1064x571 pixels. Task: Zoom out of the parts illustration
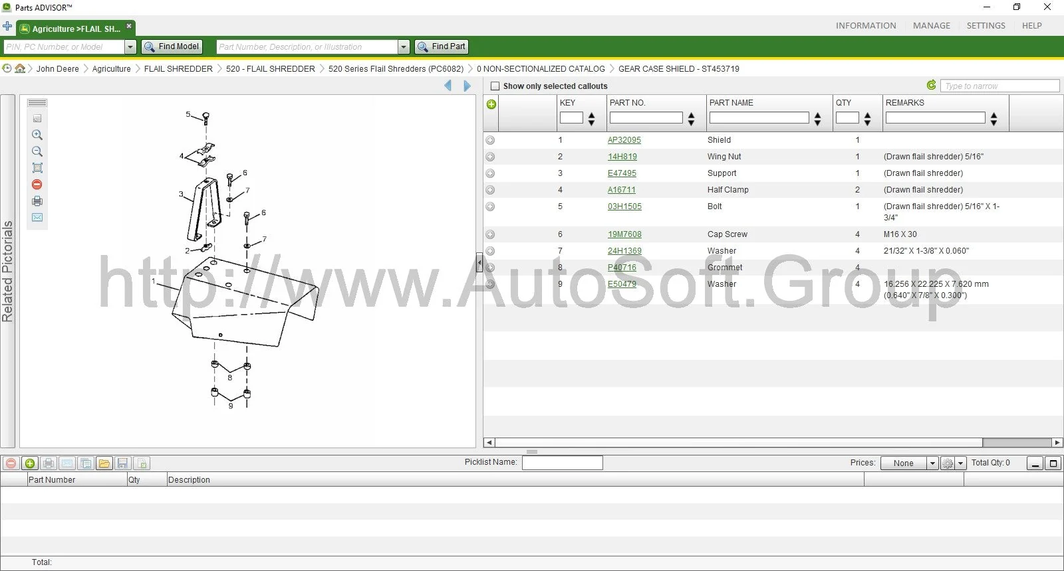click(x=37, y=151)
